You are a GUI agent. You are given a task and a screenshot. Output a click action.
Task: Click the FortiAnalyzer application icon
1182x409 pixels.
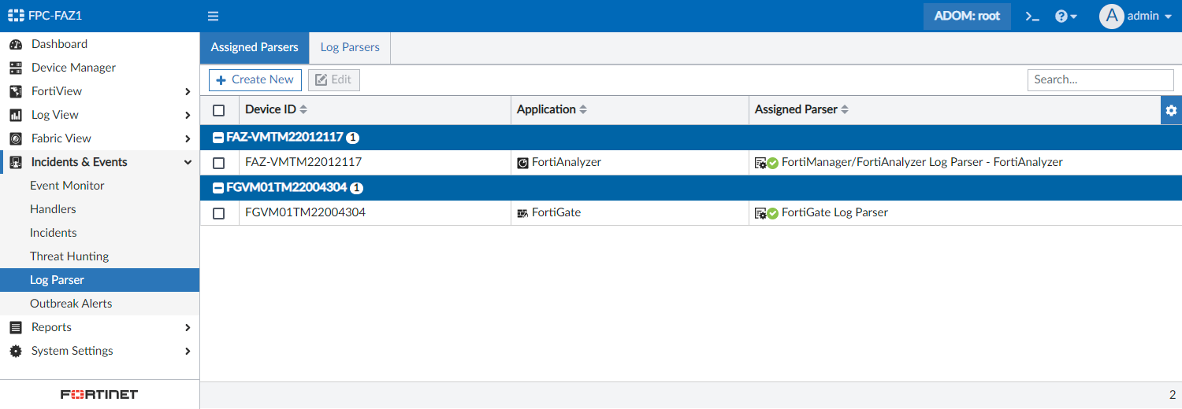(x=522, y=163)
